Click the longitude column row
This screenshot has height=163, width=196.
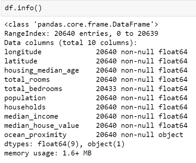click(x=96, y=52)
